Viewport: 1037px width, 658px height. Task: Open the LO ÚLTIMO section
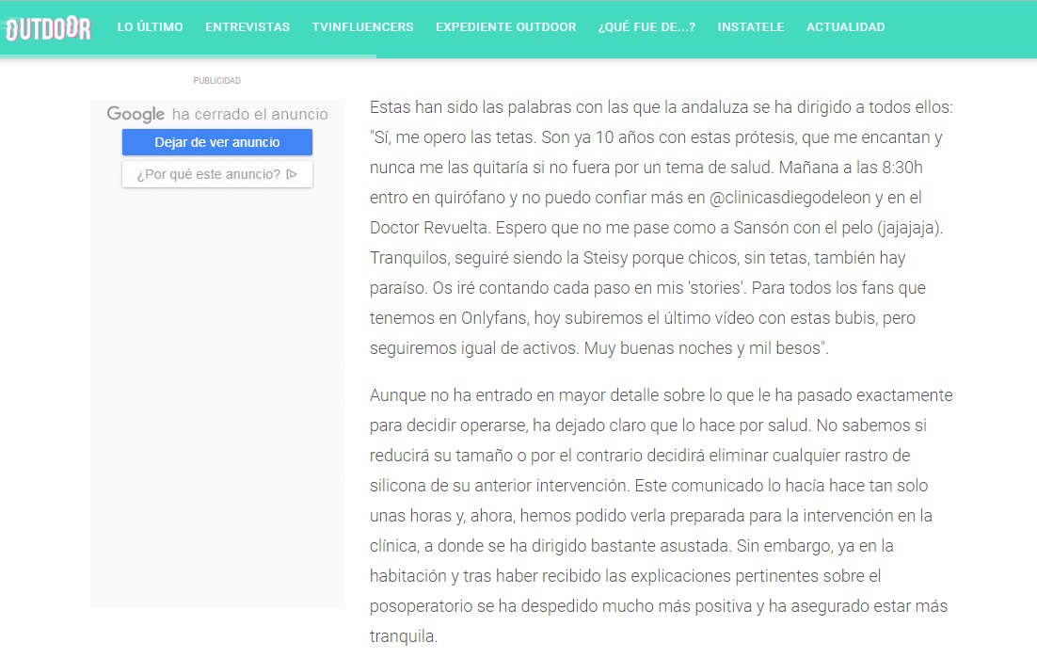click(x=150, y=27)
